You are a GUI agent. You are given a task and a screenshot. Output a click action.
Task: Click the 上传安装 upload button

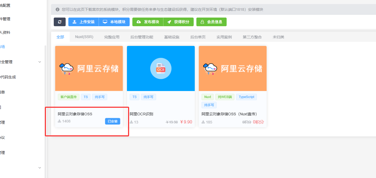pos(83,22)
